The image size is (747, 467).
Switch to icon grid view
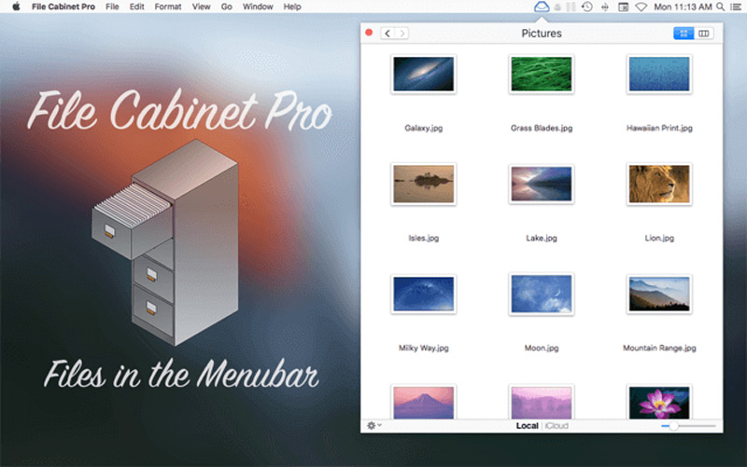click(684, 34)
